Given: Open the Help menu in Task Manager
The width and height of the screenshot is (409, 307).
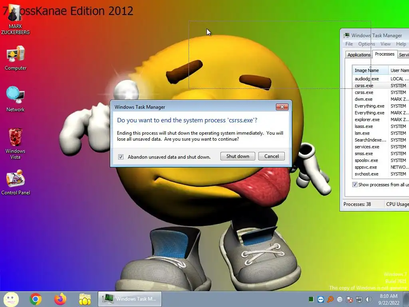Looking at the screenshot, I should [x=401, y=44].
